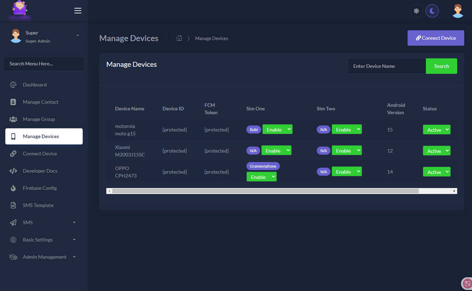Go to home via breadcrumb house icon
Image resolution: width=472 pixels, height=291 pixels.
coord(179,38)
